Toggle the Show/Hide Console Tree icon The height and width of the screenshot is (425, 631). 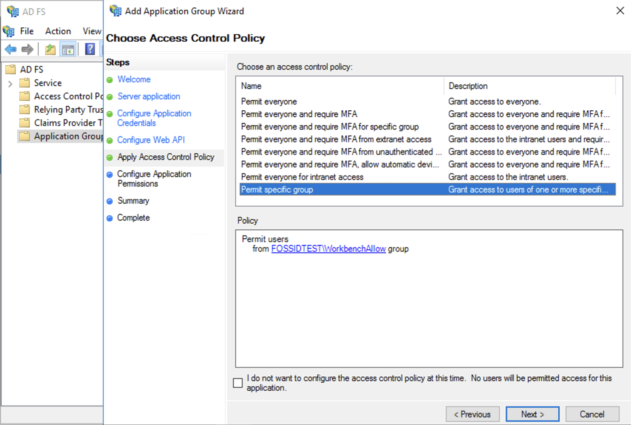[x=68, y=49]
